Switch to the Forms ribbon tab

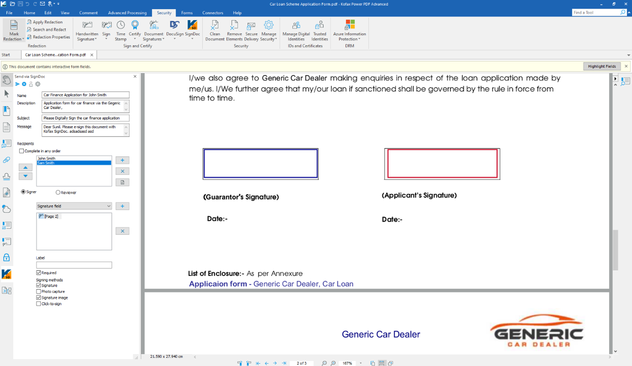pos(187,13)
